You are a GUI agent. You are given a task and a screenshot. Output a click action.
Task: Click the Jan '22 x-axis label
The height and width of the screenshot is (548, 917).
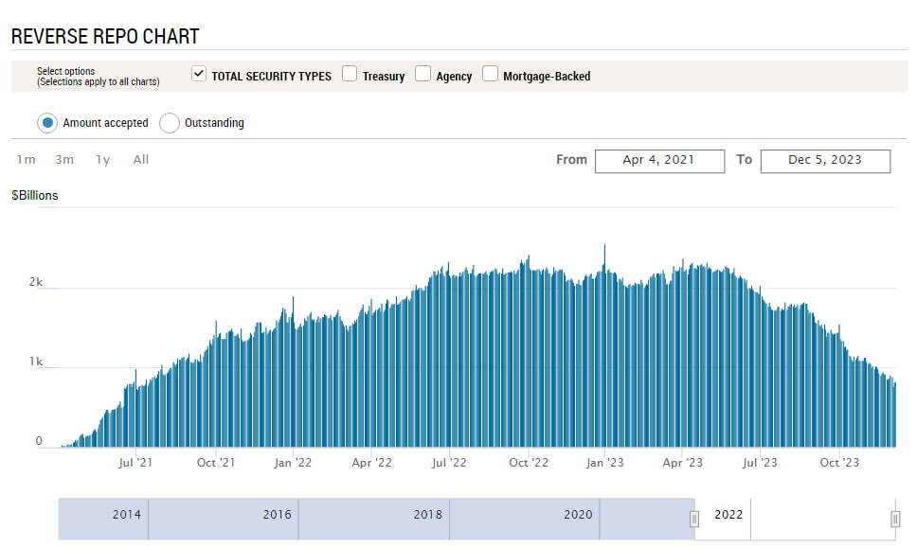tap(293, 463)
